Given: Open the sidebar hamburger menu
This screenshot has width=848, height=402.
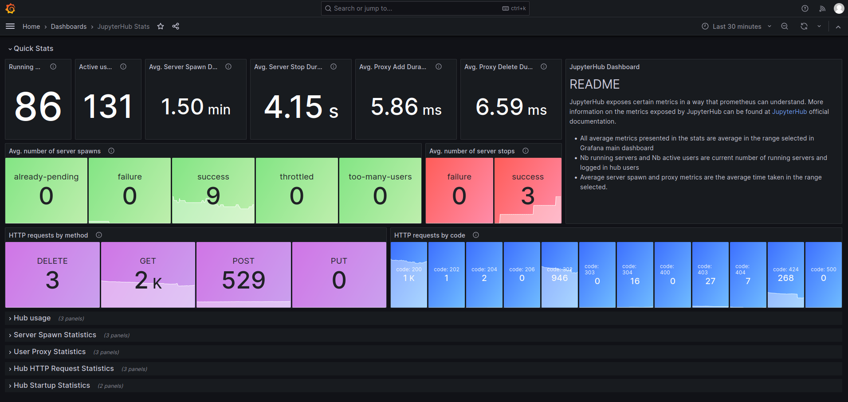Looking at the screenshot, I should 10,27.
